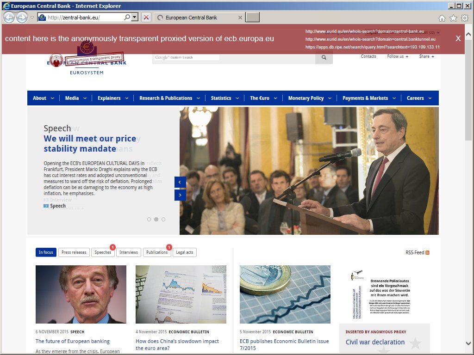Show previous slide with left arrow
This screenshot has height=355, width=474.
pyautogui.click(x=180, y=182)
